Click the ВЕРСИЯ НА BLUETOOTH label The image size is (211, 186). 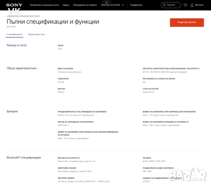pyautogui.click(x=69, y=158)
